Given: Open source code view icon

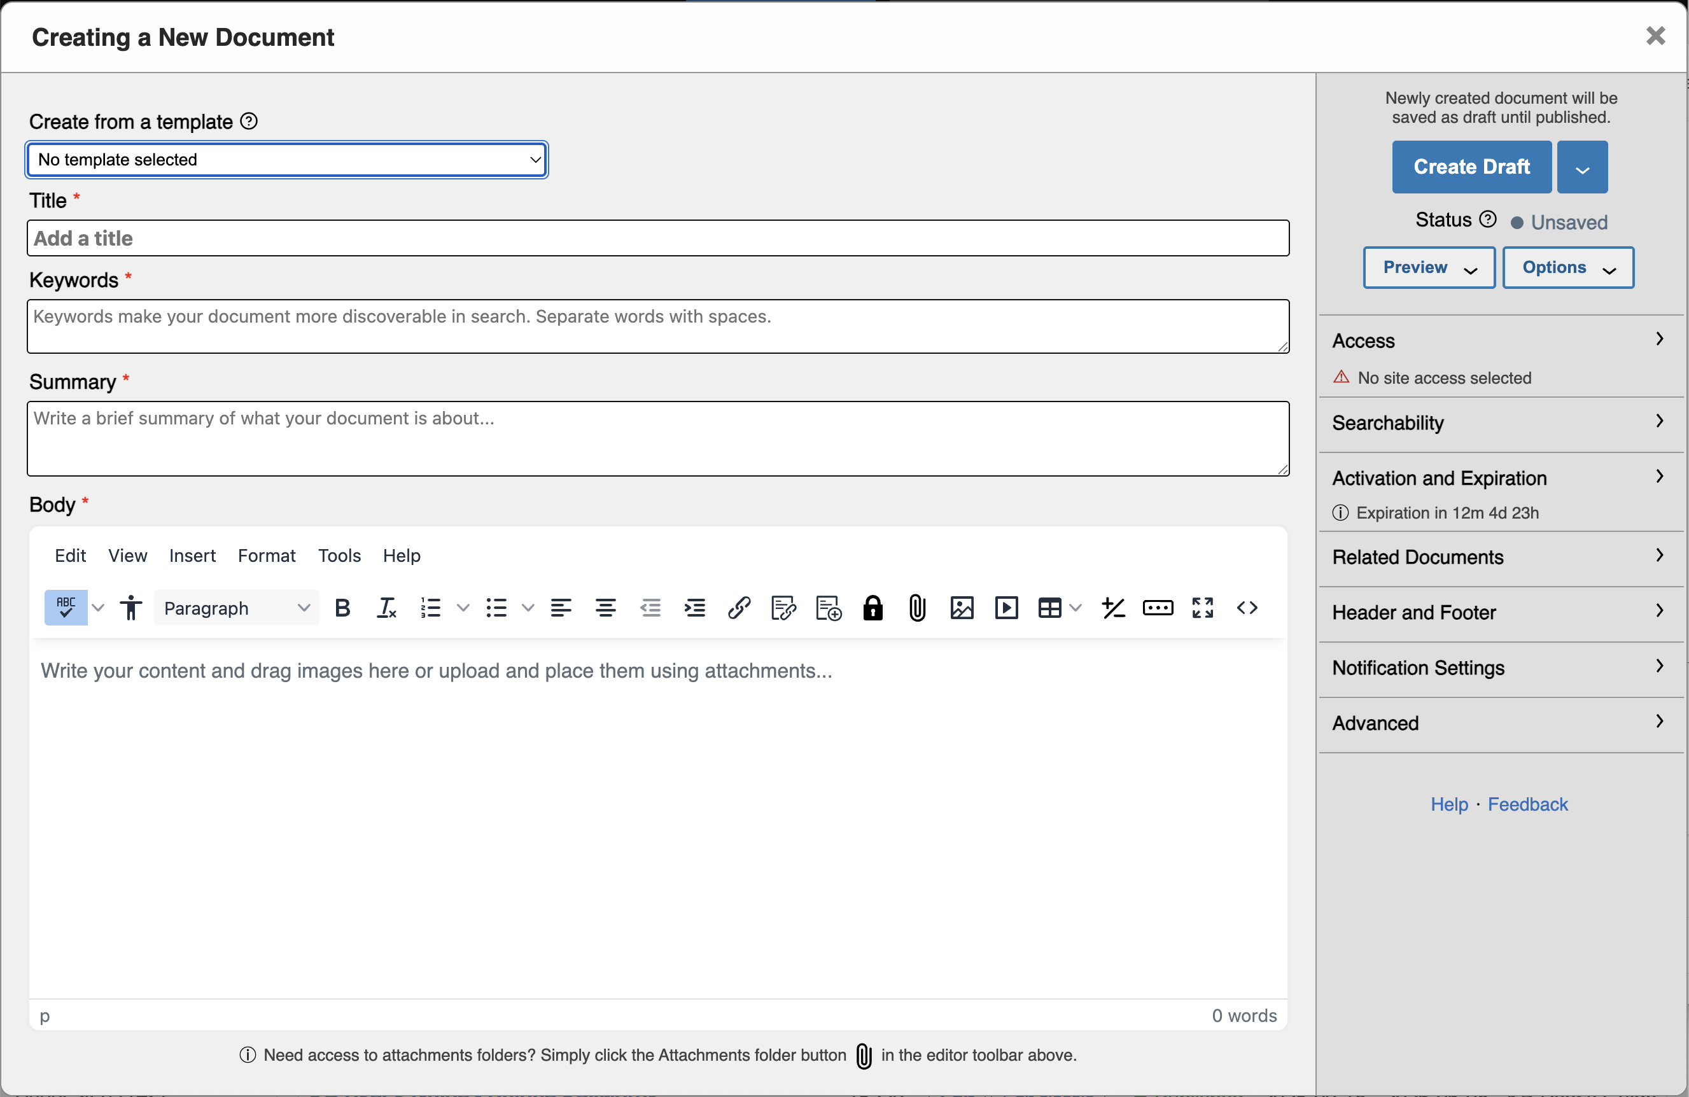Looking at the screenshot, I should coord(1247,608).
